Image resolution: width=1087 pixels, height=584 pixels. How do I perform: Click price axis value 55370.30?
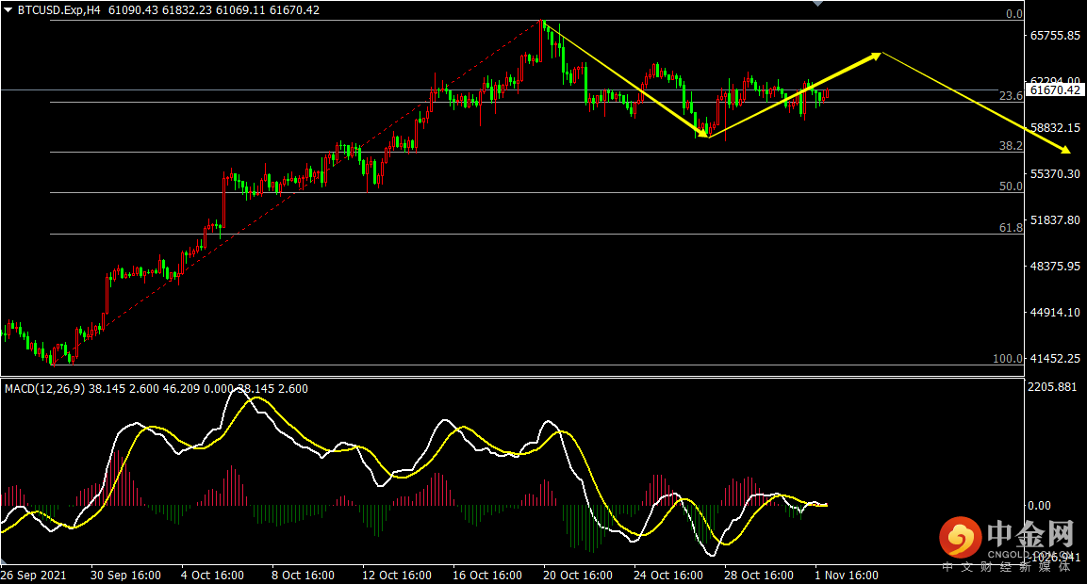(x=1055, y=174)
